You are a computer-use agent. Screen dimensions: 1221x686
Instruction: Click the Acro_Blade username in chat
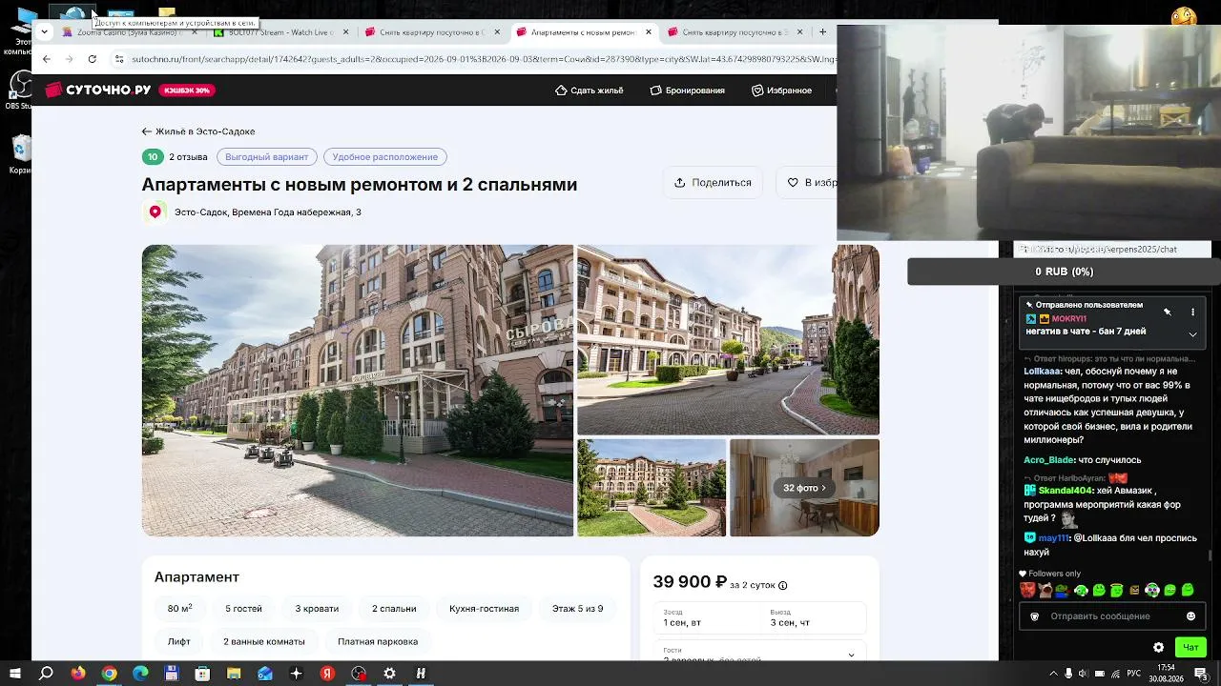point(1049,460)
